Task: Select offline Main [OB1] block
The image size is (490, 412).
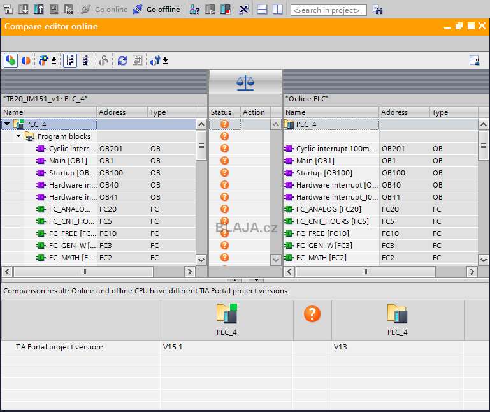Action: tap(68, 161)
